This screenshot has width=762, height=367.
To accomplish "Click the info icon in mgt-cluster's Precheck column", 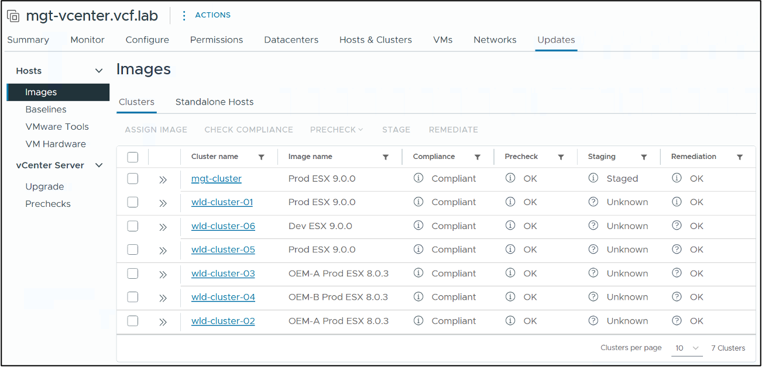I will coord(510,178).
